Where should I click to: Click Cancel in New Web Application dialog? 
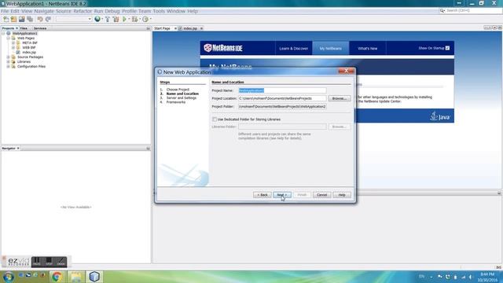pos(321,195)
